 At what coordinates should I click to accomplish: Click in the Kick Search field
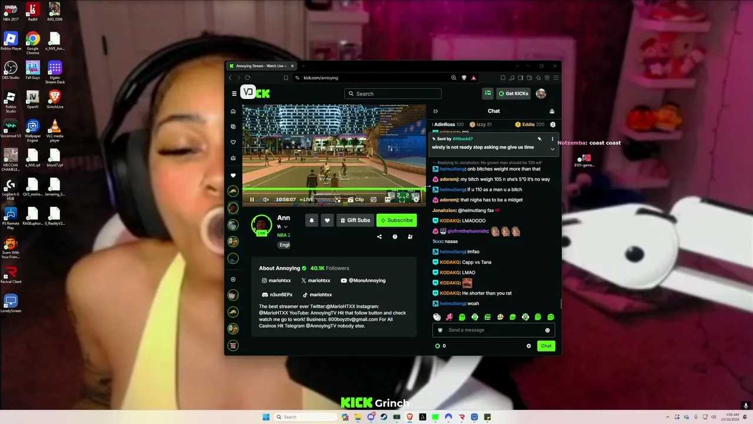(393, 94)
